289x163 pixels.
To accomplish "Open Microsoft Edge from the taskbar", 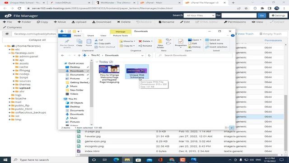I will pos(116,160).
